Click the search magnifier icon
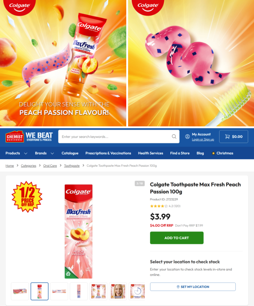Viewport: 254px width, 306px height. coord(174,137)
